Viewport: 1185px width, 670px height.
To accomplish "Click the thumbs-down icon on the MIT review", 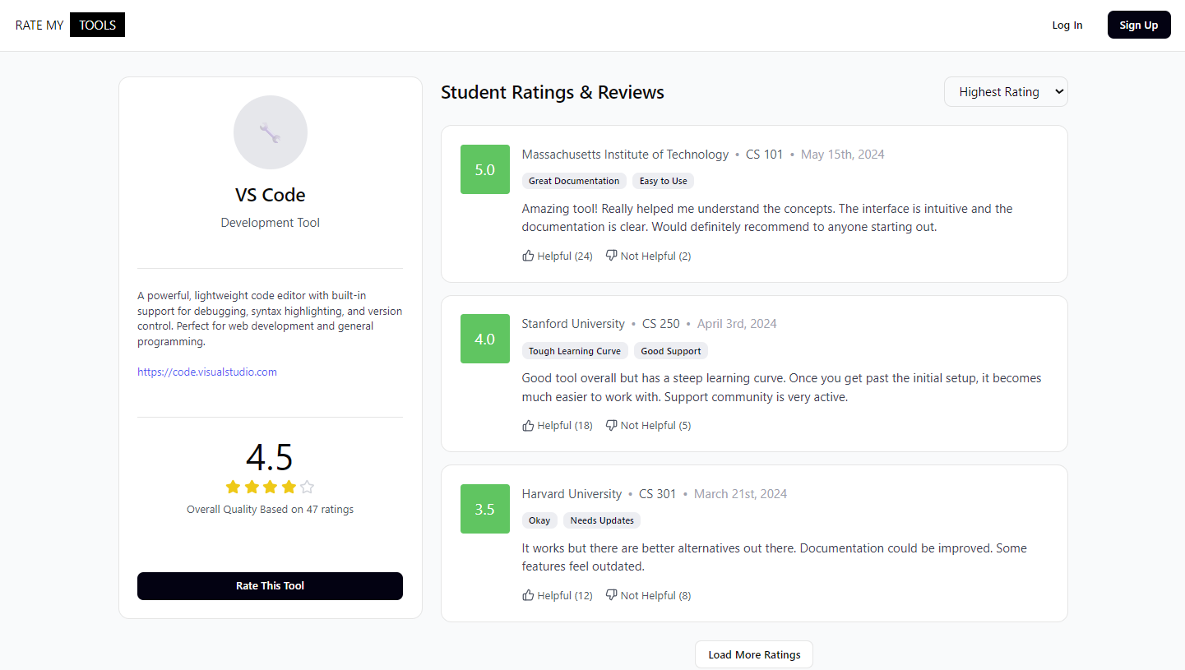I will [610, 255].
